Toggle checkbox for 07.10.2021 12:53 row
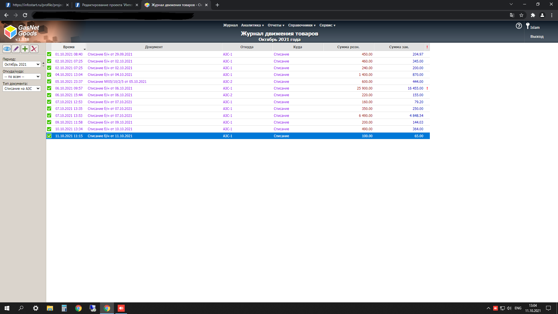This screenshot has width=558, height=314. [49, 102]
